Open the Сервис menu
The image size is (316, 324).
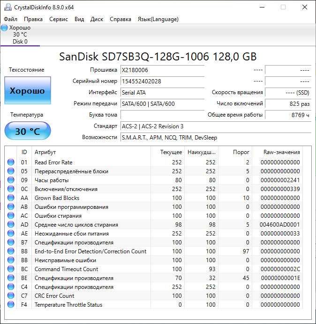pos(59,19)
